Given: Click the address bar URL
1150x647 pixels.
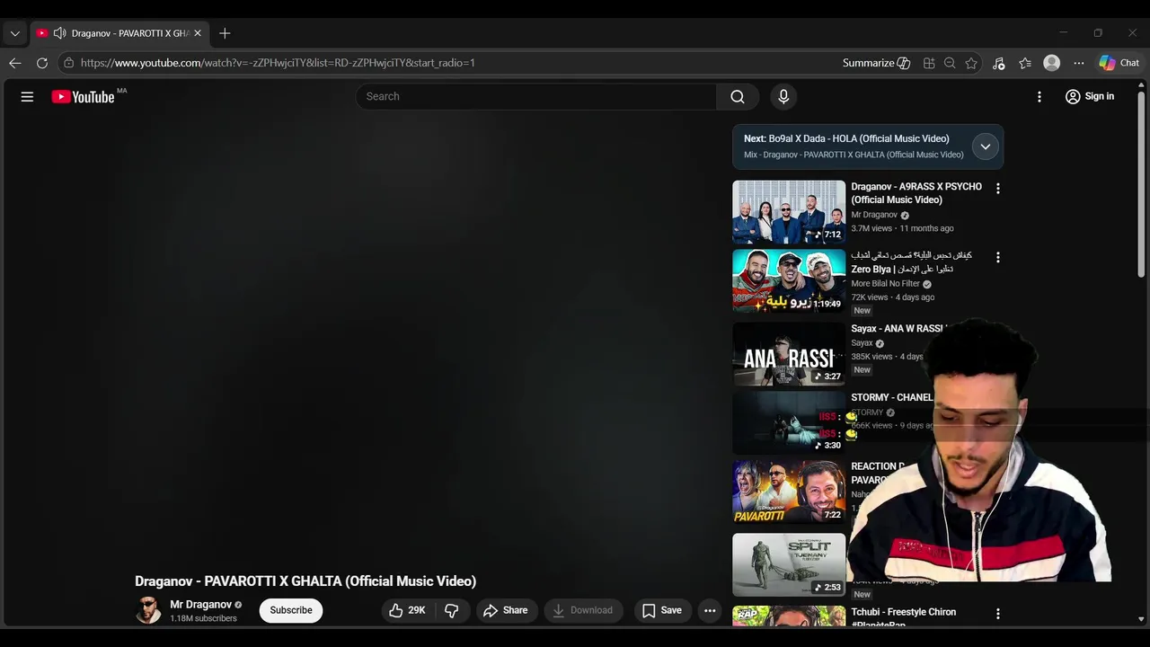Looking at the screenshot, I should point(278,63).
